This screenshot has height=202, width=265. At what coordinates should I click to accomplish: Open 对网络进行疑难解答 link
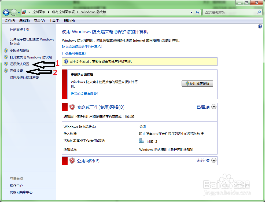(x=24, y=78)
